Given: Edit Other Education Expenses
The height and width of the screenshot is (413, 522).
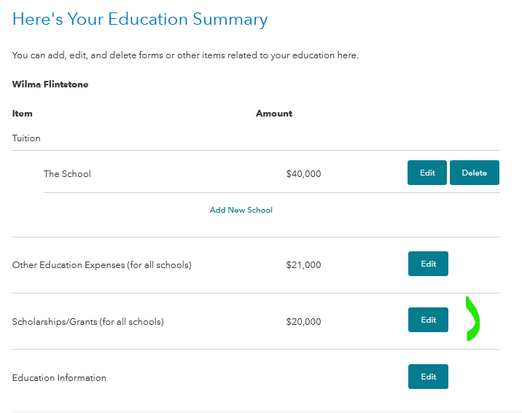Looking at the screenshot, I should tap(428, 264).
